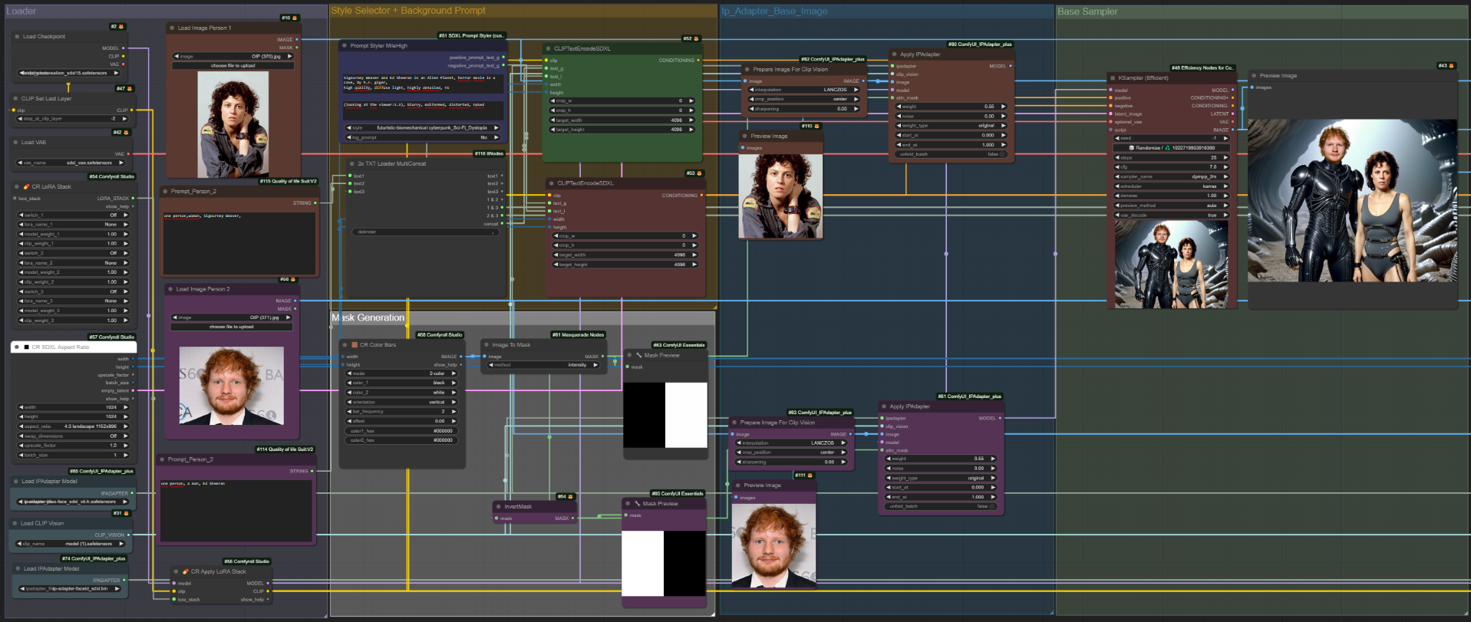This screenshot has height=622, width=1471.
Task: Click choose file to upload in Load Image Person 1
Action: [x=233, y=66]
